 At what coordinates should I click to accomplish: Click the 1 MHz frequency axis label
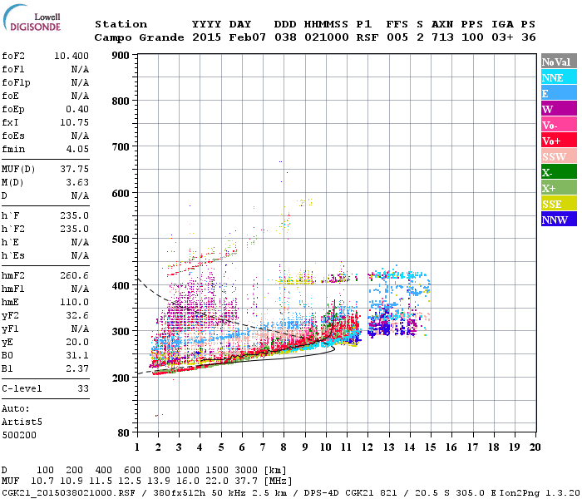coord(137,447)
